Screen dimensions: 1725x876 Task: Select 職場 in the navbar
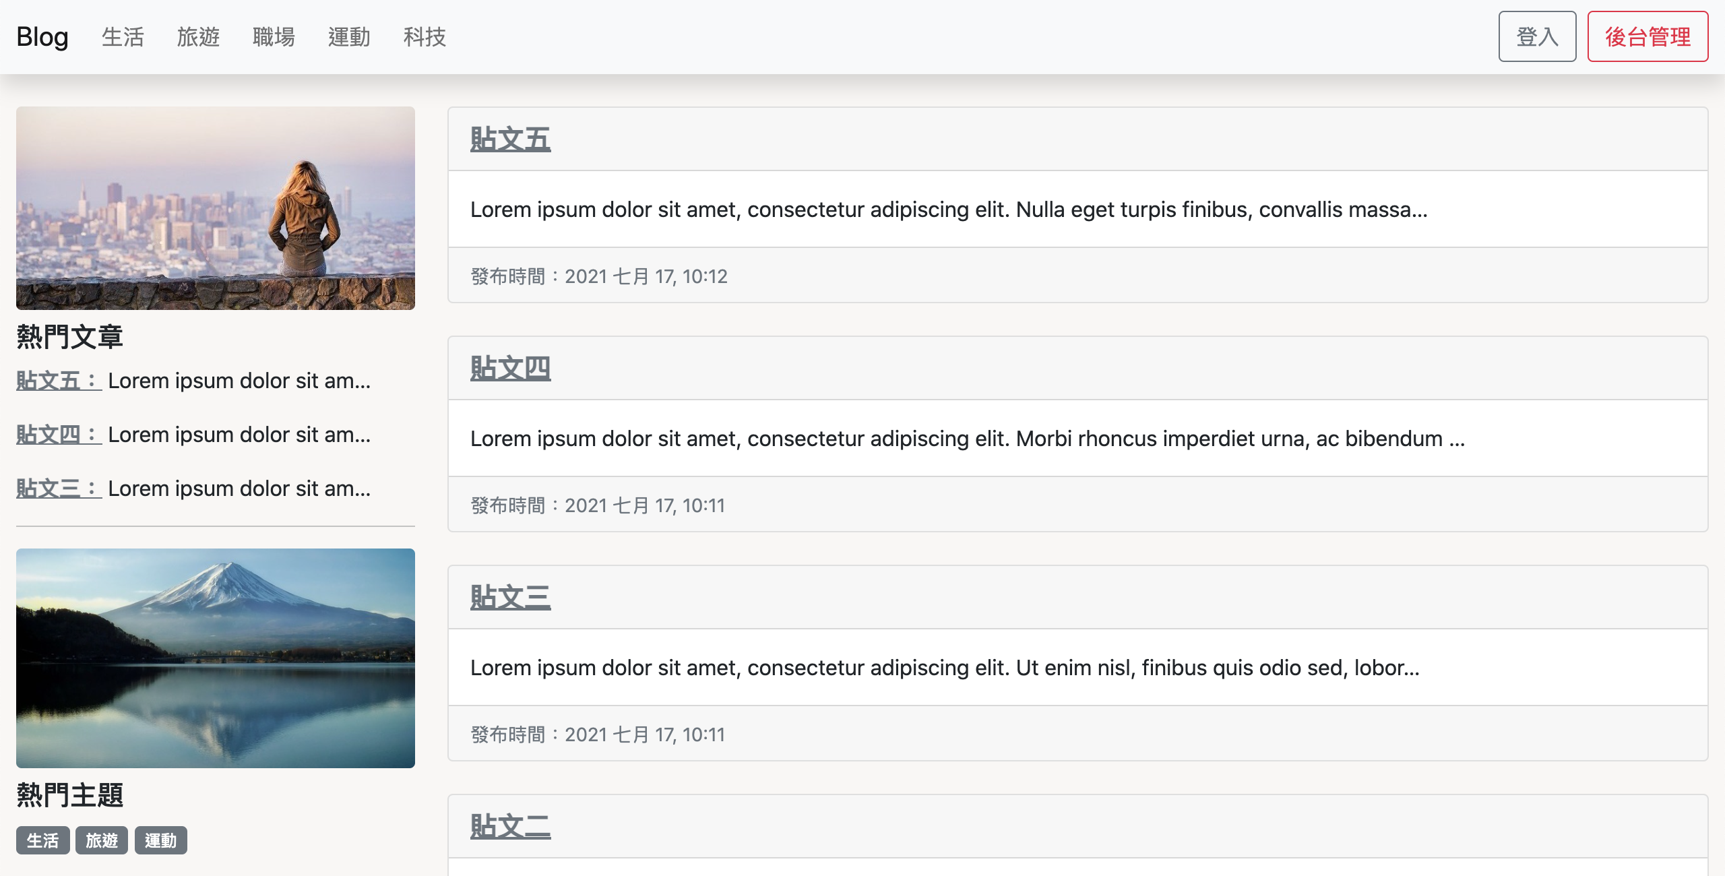274,36
